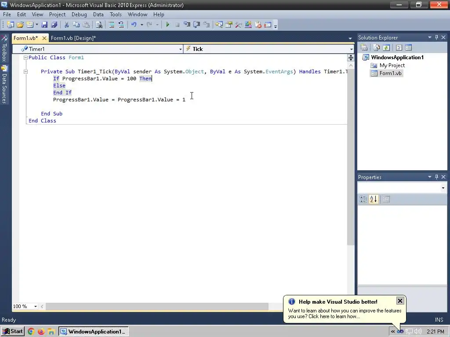450x337 pixels.
Task: Open the Properties object selector dropdown
Action: point(443,188)
